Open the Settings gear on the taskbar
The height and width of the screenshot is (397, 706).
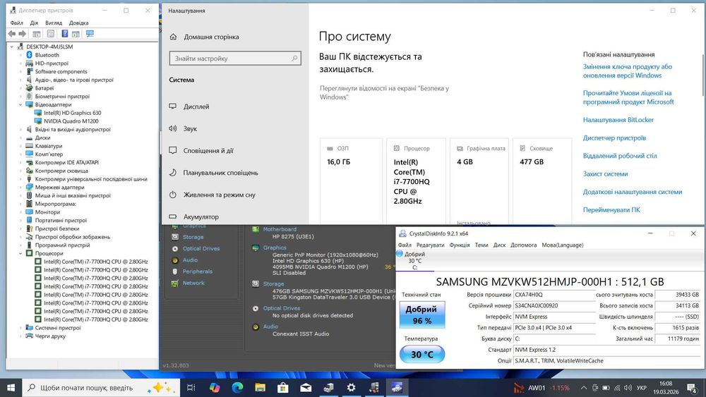point(351,388)
